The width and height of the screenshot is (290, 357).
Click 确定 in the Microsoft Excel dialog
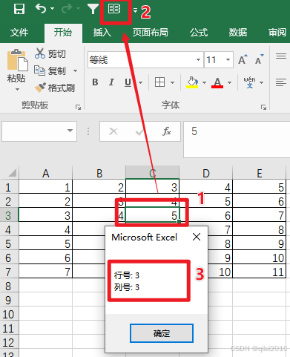point(162,333)
